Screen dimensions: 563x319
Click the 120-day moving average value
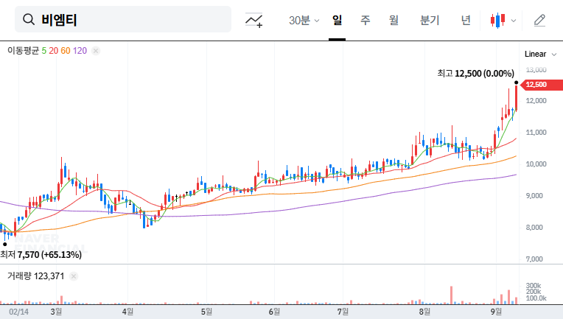80,51
